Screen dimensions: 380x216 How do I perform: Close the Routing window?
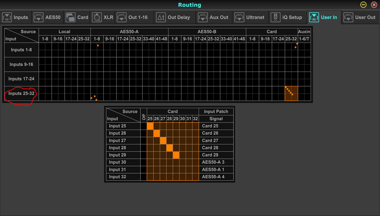pyautogui.click(x=374, y=5)
